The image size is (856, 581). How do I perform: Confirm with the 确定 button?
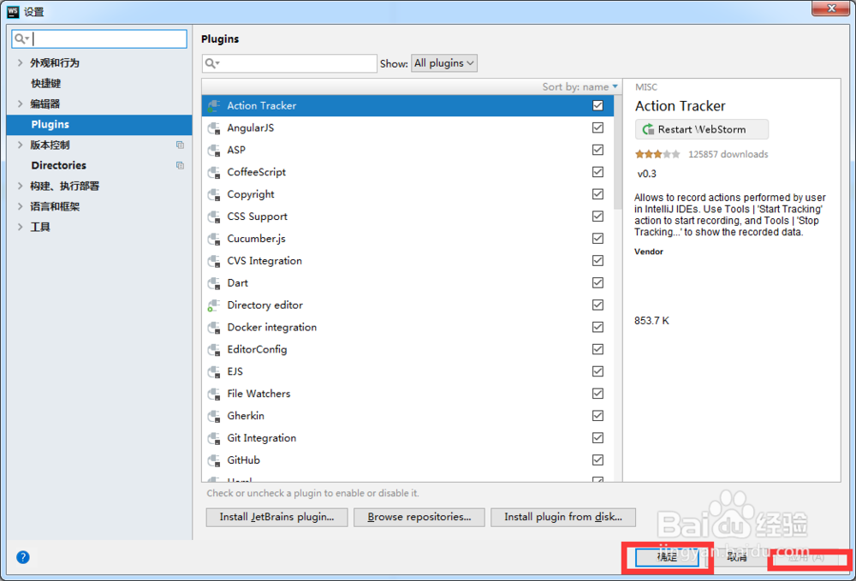coord(667,557)
